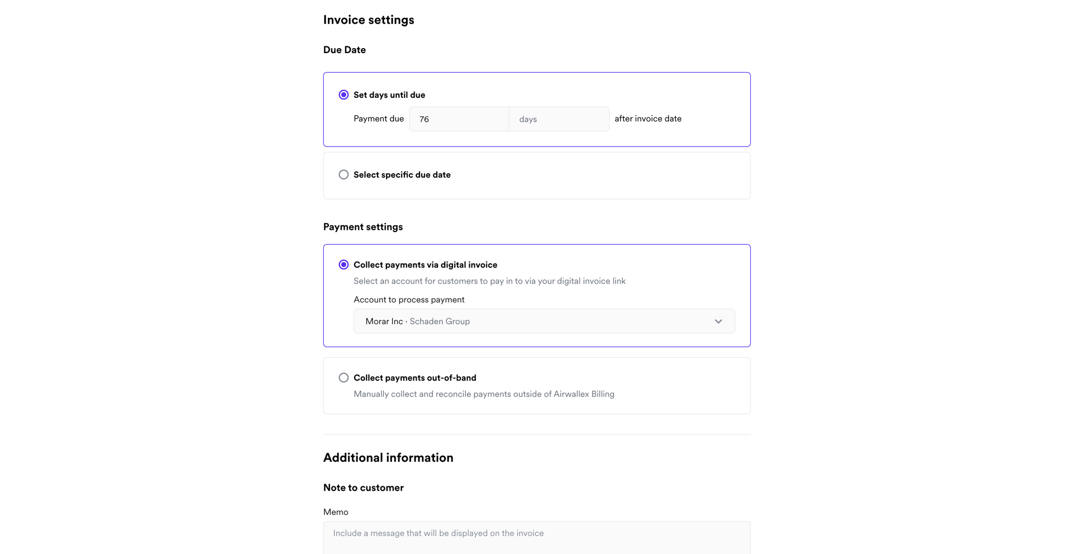Click the 'Payment settings' heading

click(x=362, y=226)
